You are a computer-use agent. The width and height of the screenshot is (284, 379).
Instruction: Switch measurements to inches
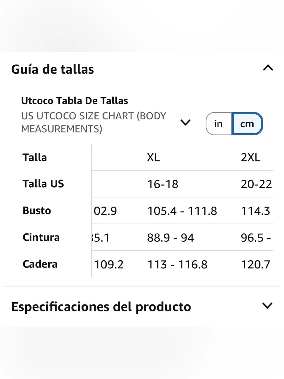tap(218, 124)
